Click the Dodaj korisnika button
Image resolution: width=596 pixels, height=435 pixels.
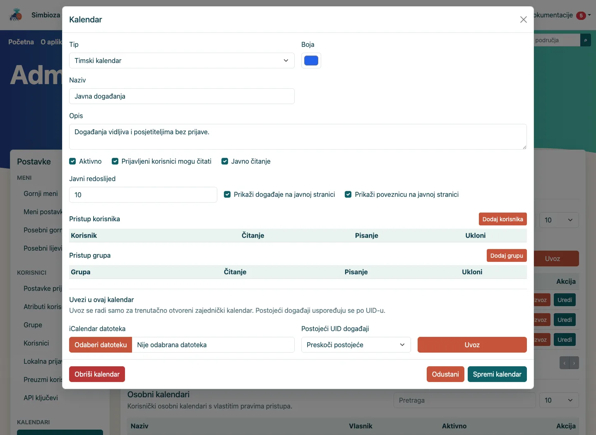(x=502, y=219)
